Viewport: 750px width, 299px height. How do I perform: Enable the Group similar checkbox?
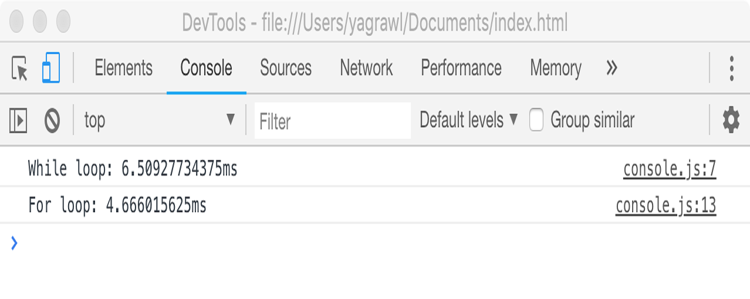point(536,121)
